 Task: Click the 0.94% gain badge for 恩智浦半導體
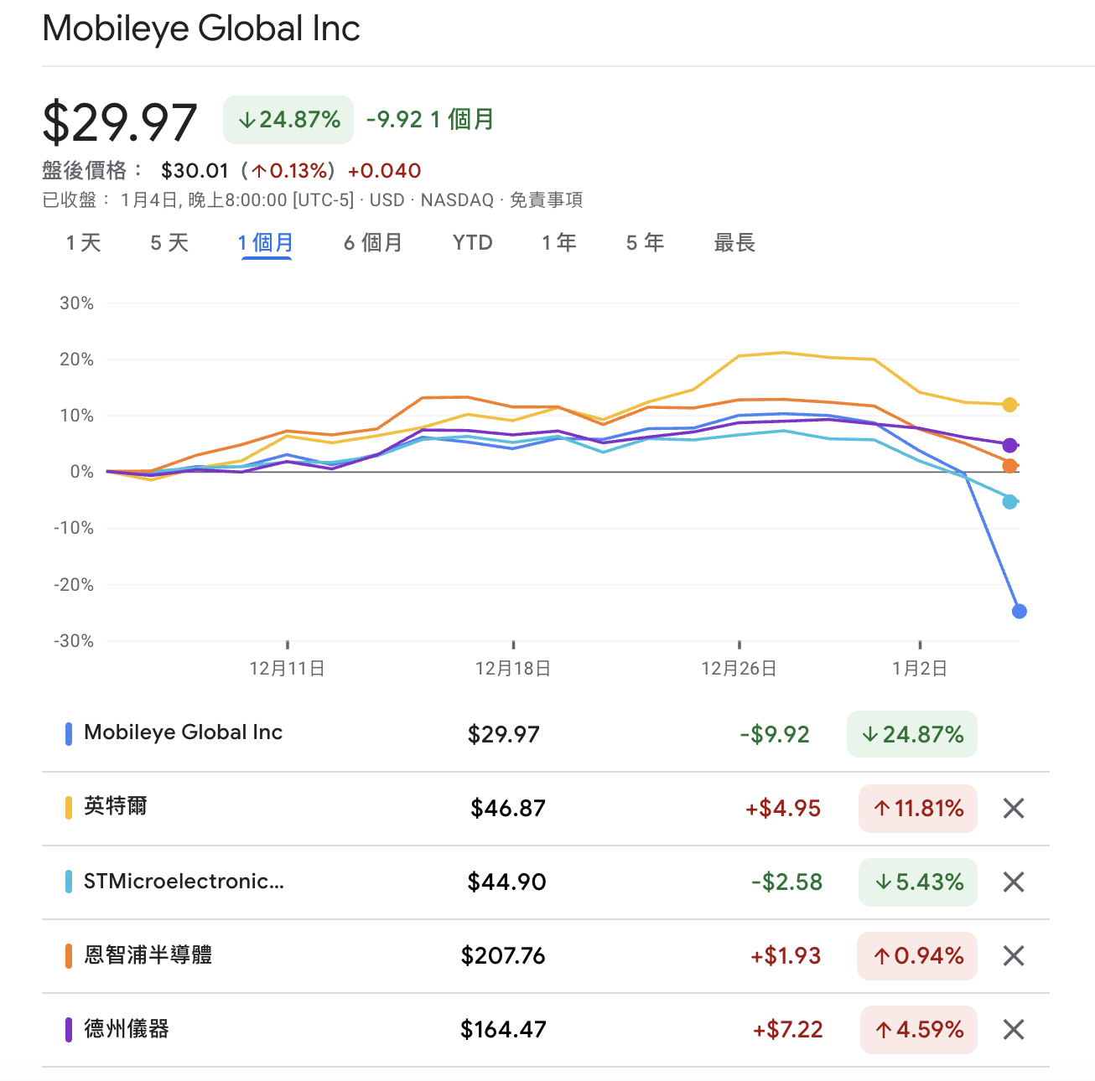tap(917, 956)
